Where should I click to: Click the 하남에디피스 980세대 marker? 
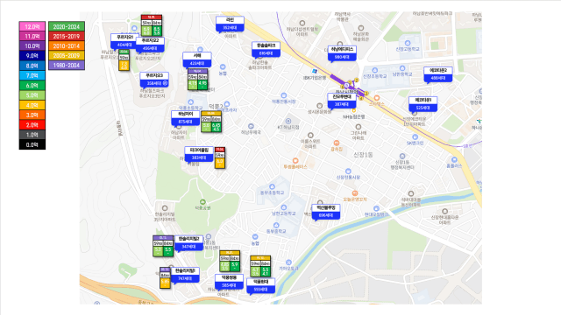coord(342,53)
